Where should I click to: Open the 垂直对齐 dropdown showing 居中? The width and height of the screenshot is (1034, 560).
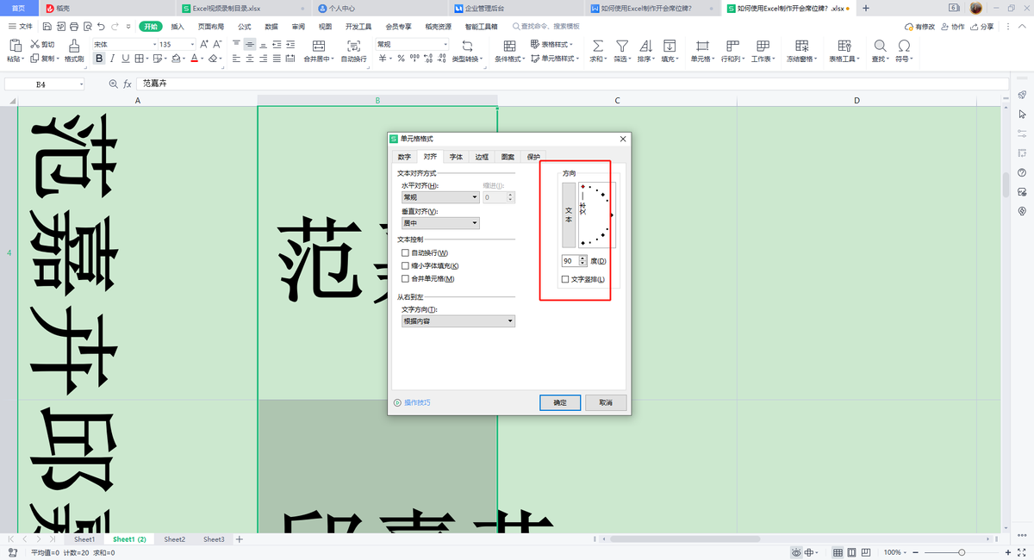pos(440,223)
